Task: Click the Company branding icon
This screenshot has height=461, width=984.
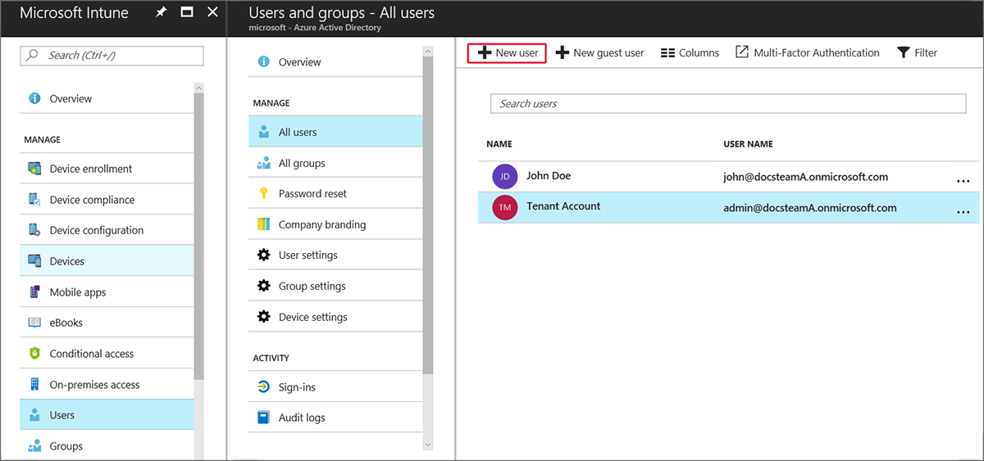Action: (263, 224)
